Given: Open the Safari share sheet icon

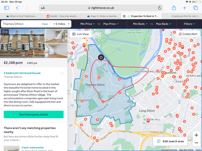Looking at the screenshot, I should 174,8.
